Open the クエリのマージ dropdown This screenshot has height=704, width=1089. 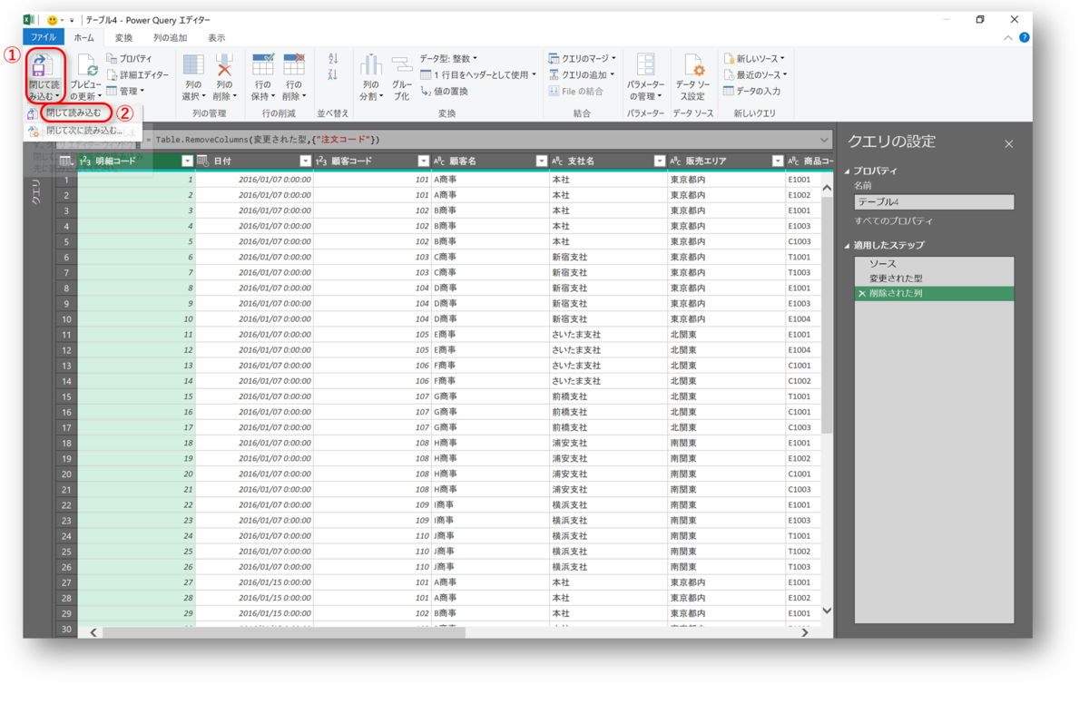pyautogui.click(x=583, y=59)
